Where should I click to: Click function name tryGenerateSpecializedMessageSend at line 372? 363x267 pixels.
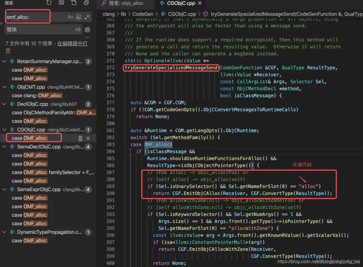tap(171, 68)
